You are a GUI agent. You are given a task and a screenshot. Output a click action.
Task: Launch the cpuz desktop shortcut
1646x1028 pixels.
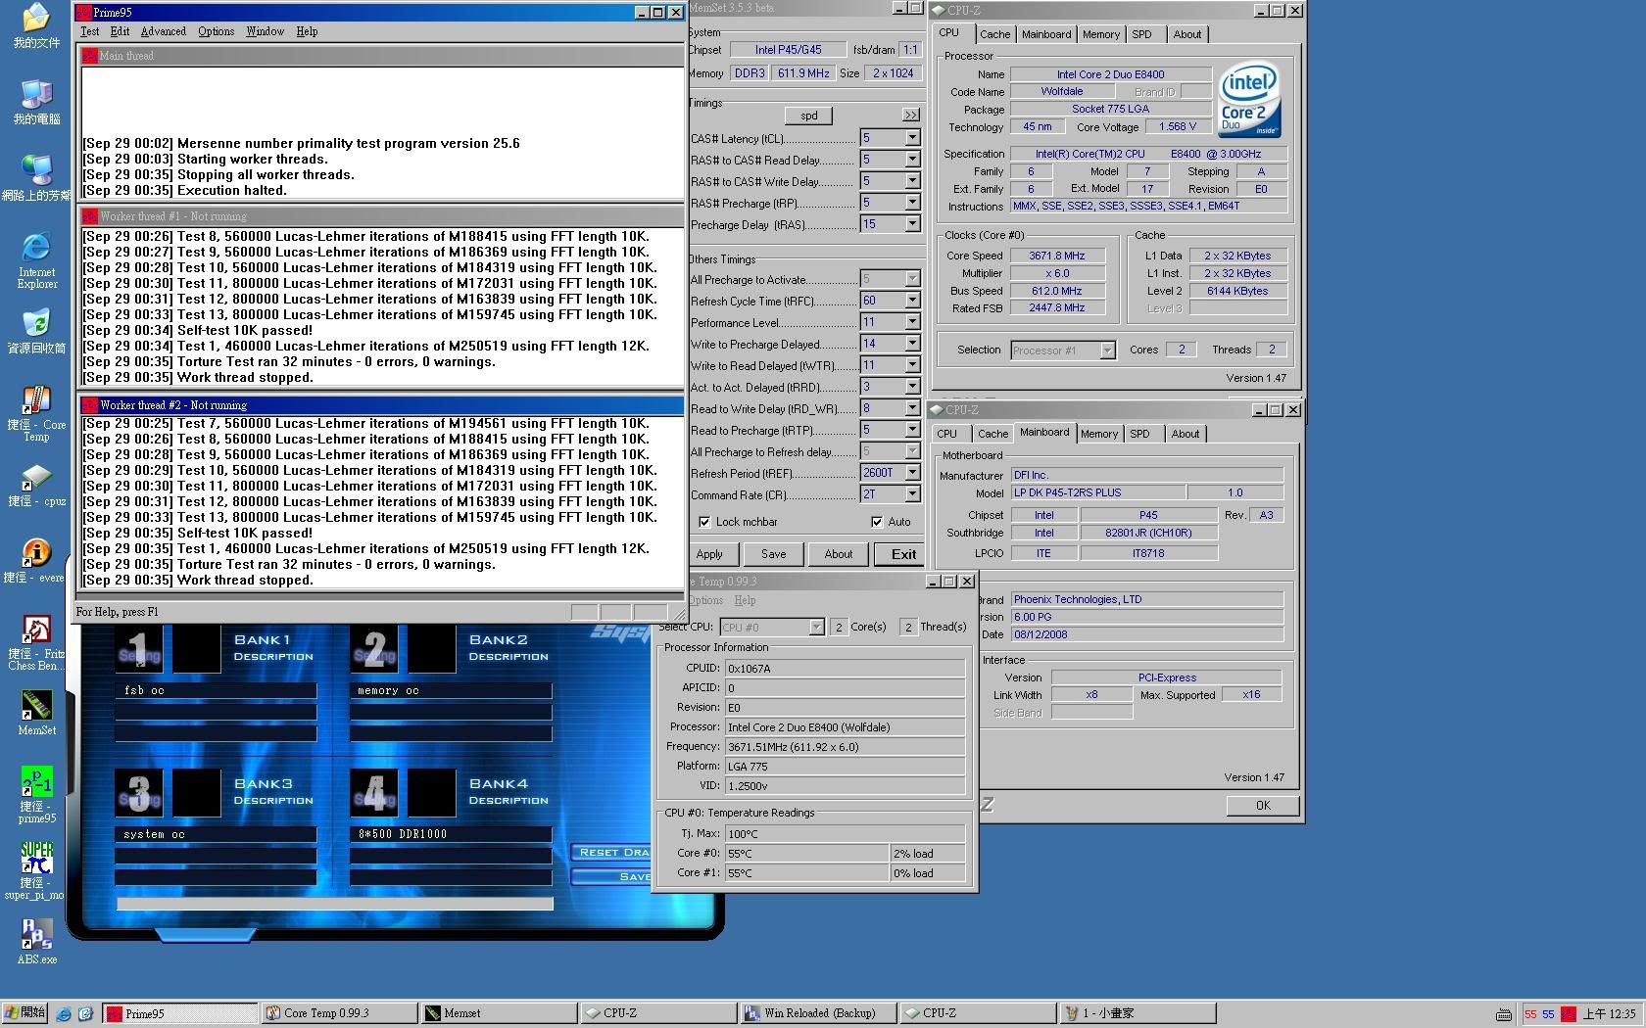click(x=36, y=485)
